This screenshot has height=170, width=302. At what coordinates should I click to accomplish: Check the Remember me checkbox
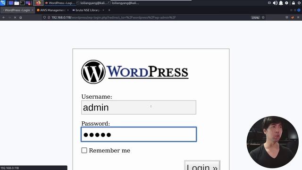[x=84, y=150]
